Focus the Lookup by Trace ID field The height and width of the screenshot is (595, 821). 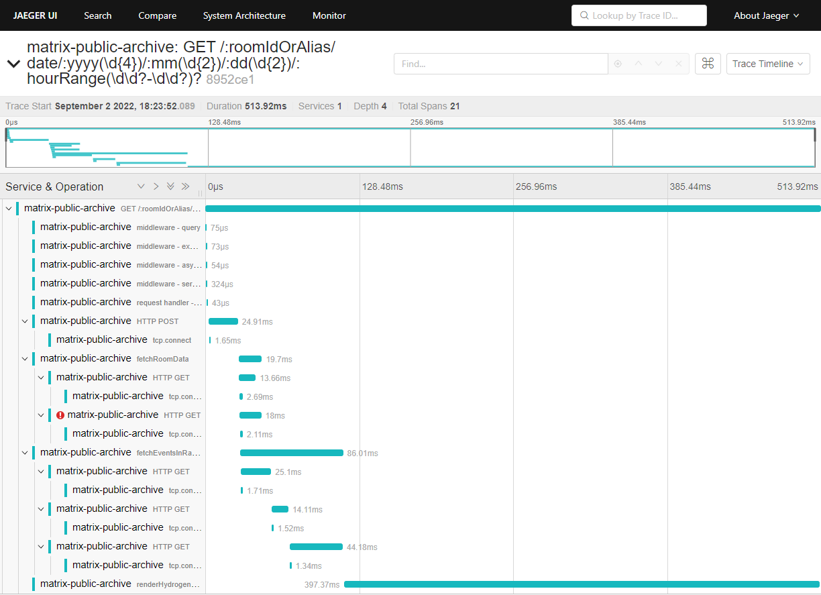639,15
